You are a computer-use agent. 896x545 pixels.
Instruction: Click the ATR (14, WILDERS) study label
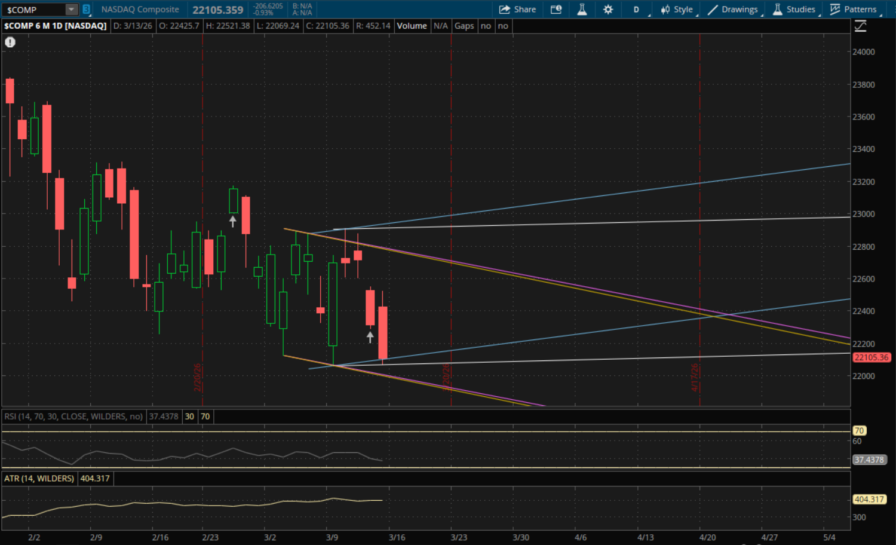point(39,479)
